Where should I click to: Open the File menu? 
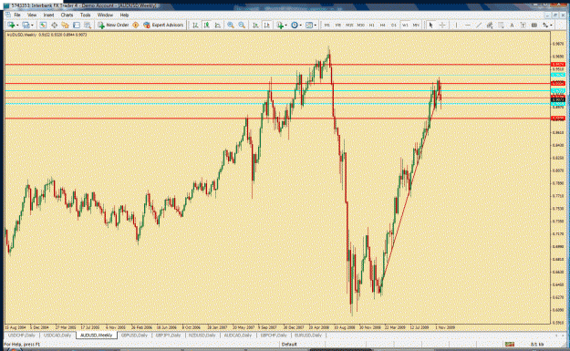pyautogui.click(x=17, y=15)
